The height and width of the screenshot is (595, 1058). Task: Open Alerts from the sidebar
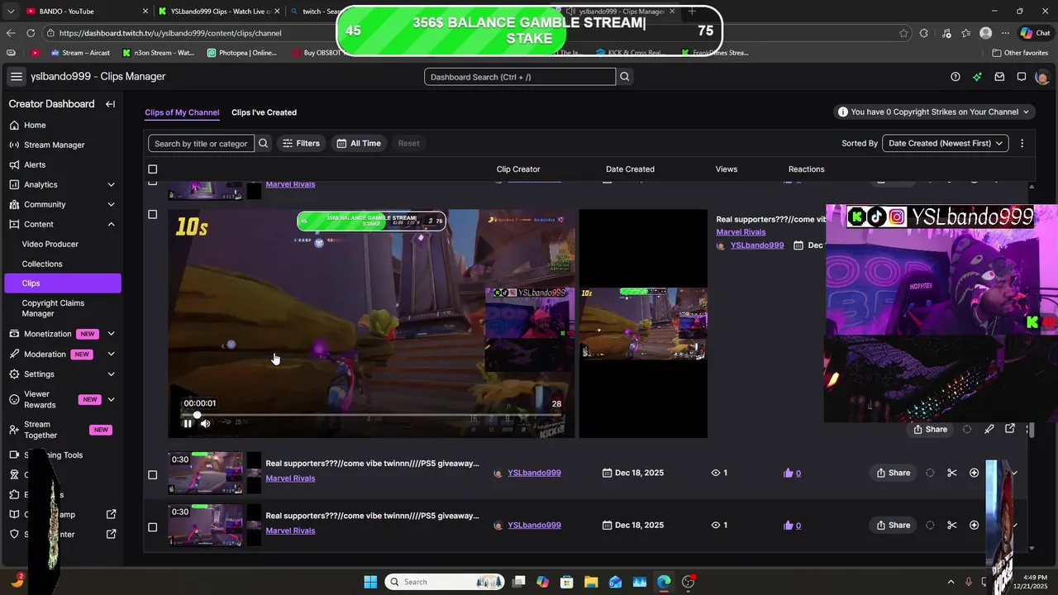pyautogui.click(x=62, y=165)
